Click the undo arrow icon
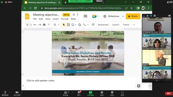 (35, 25)
